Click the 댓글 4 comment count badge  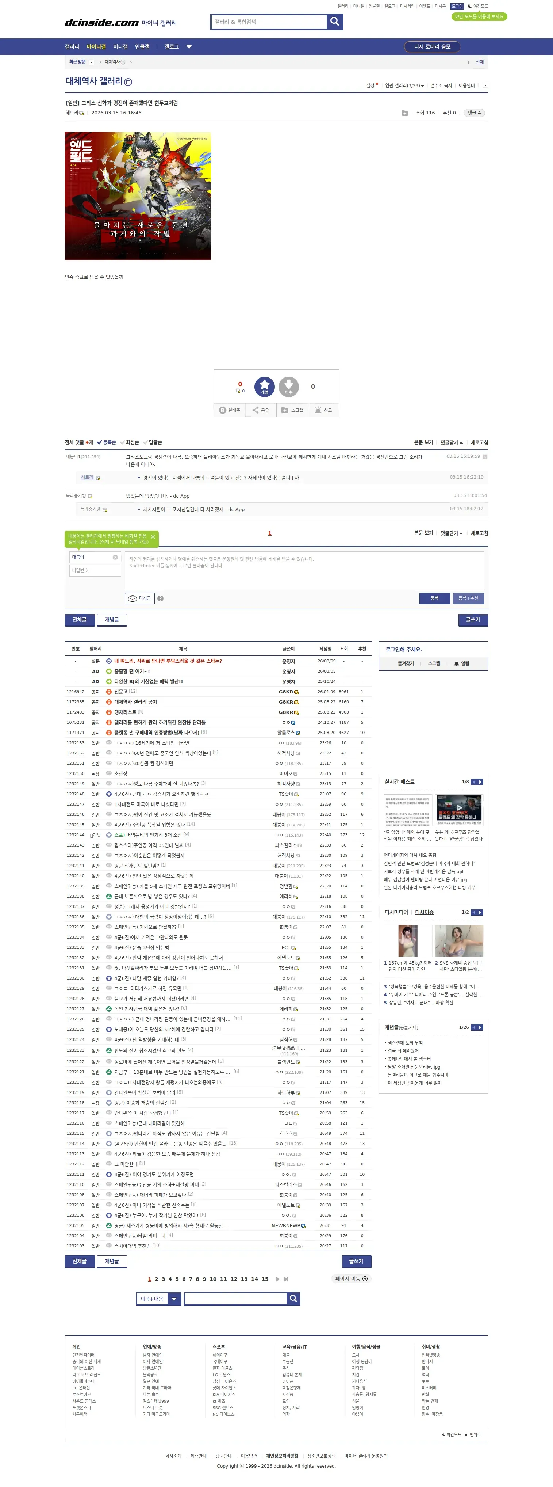click(x=474, y=113)
